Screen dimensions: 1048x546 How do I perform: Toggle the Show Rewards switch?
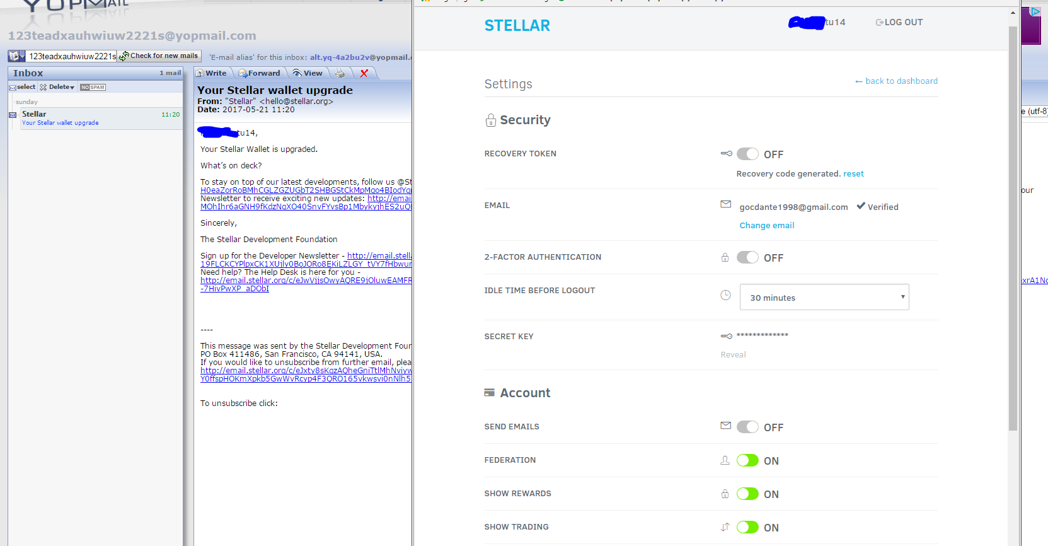coord(747,494)
